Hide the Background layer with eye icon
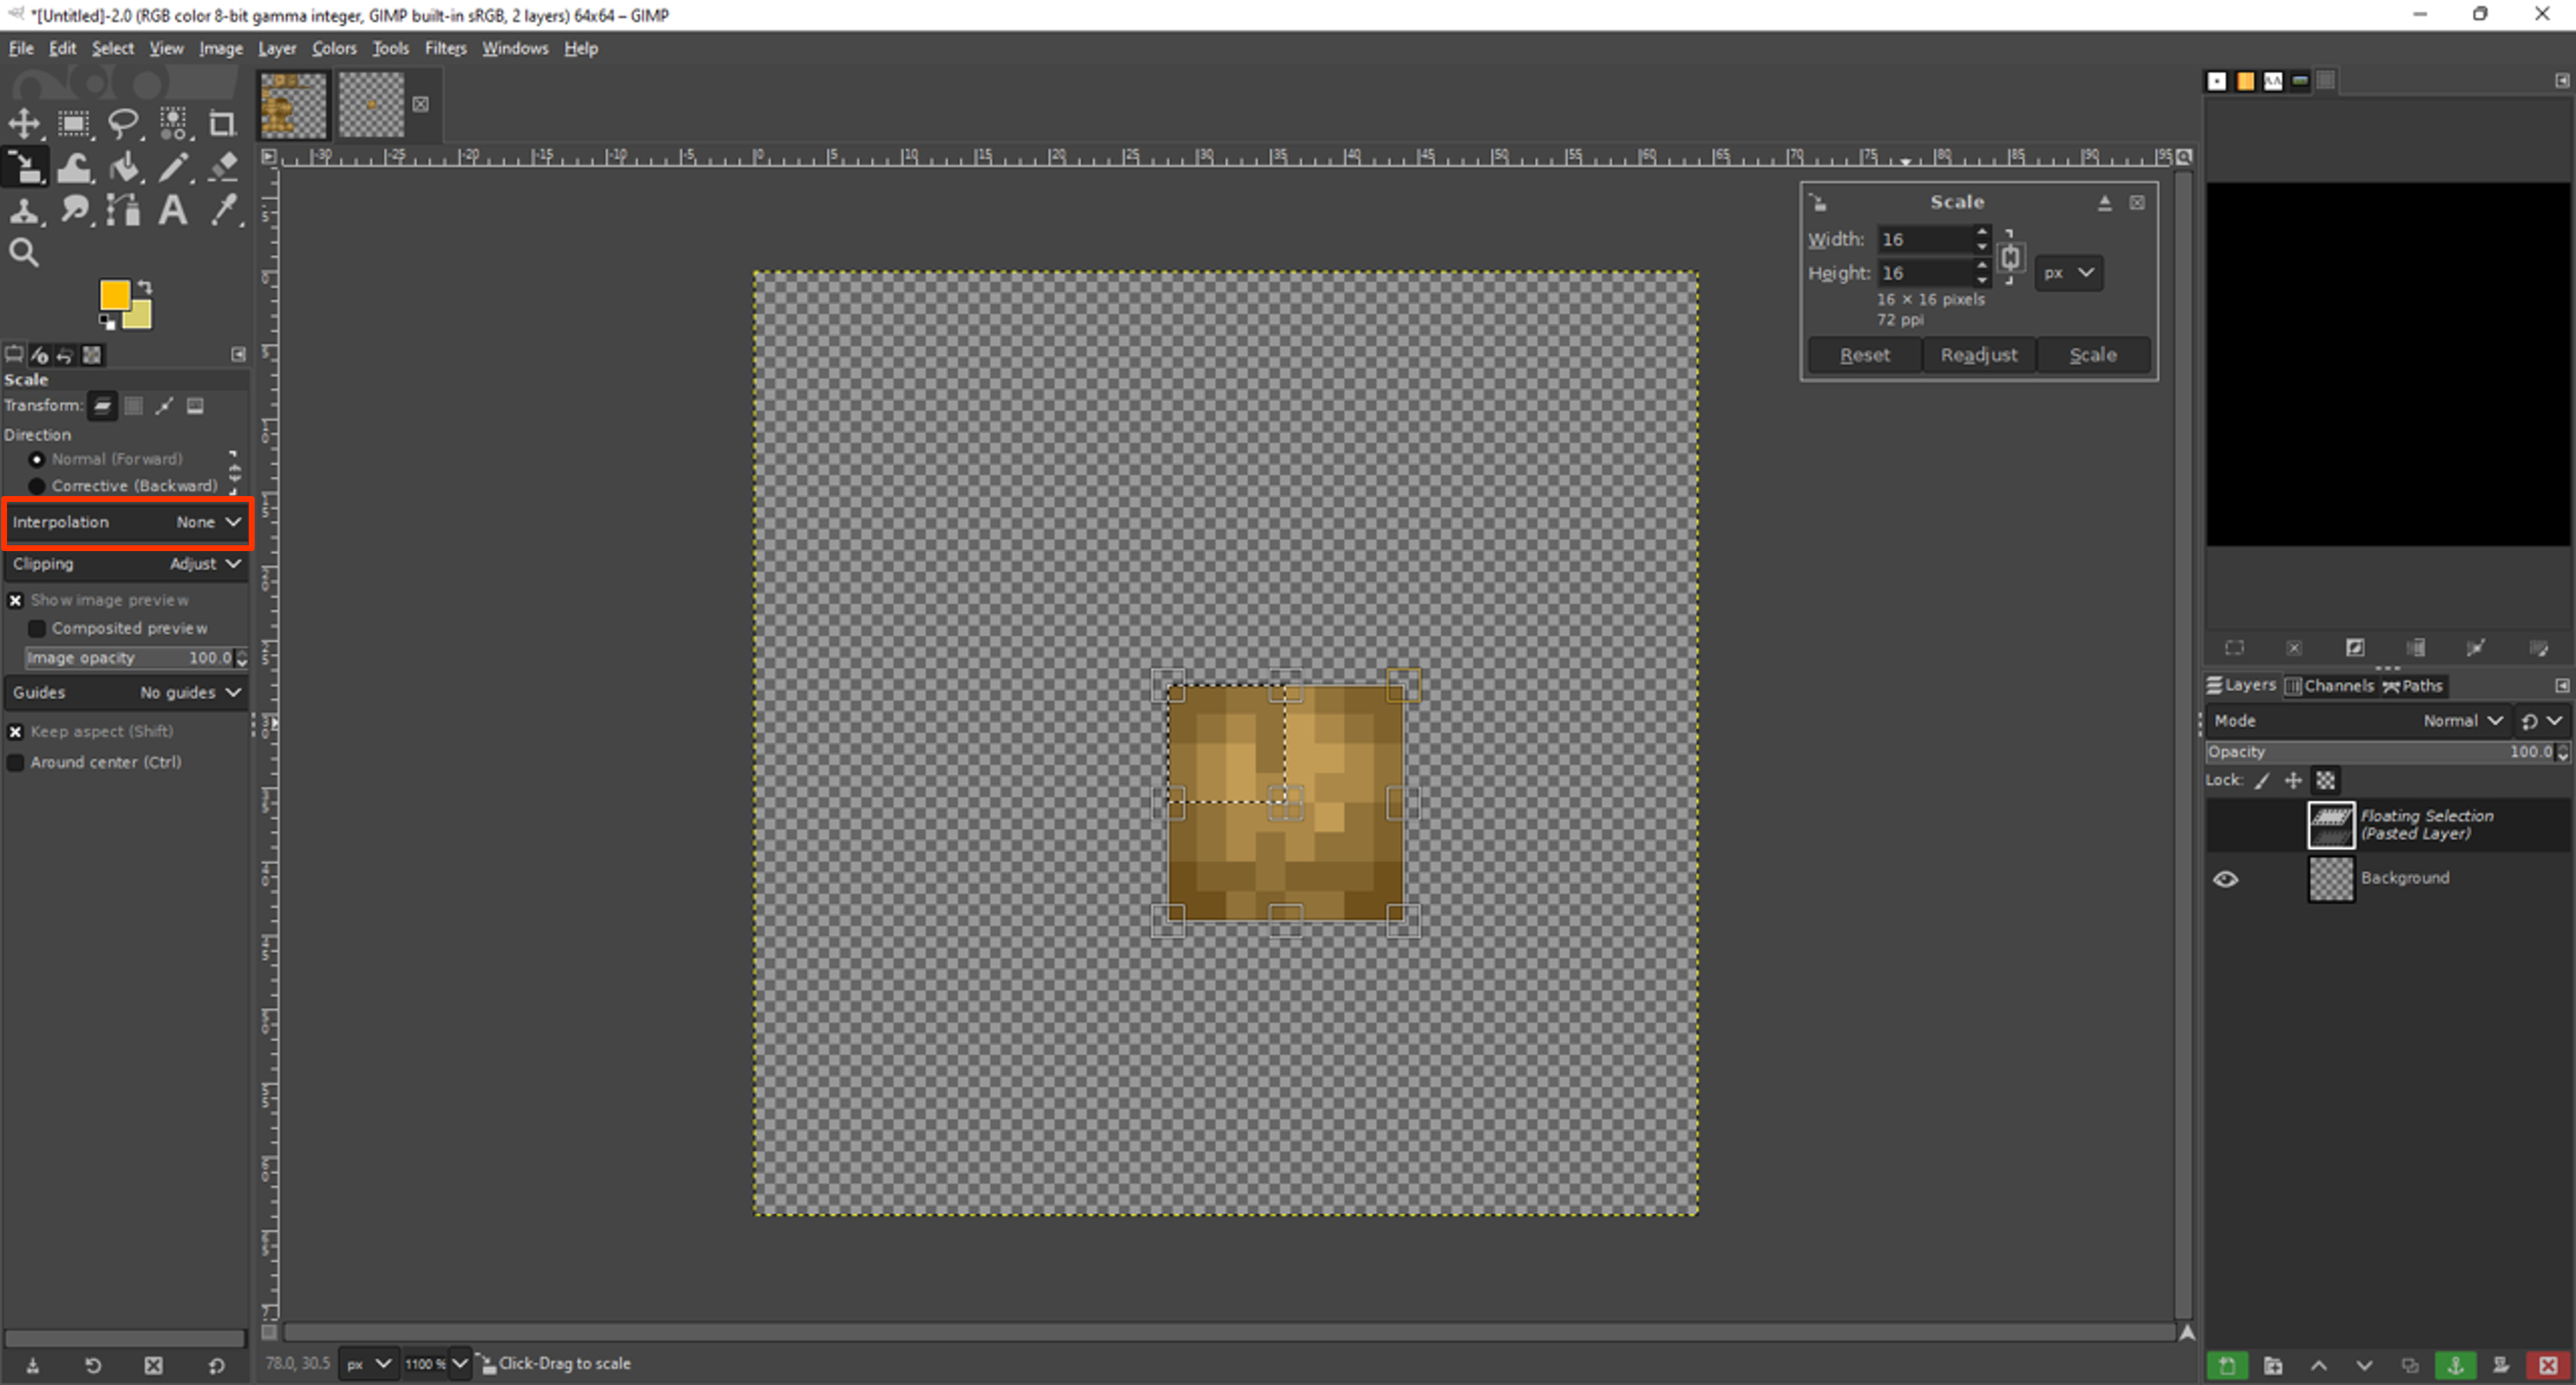Screen dimensions: 2576x1385 pyautogui.click(x=2225, y=879)
